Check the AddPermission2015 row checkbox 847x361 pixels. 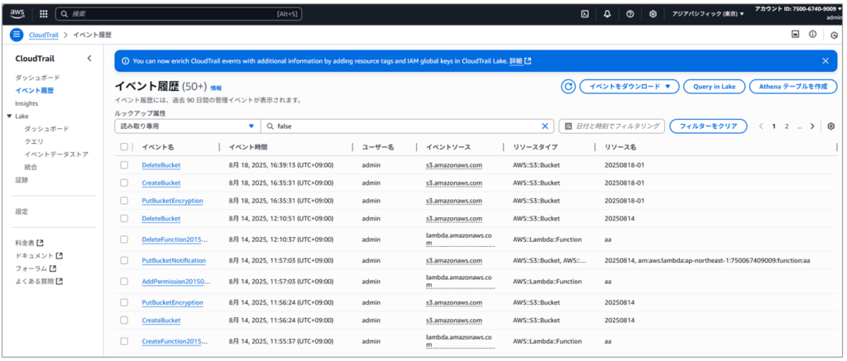[124, 281]
